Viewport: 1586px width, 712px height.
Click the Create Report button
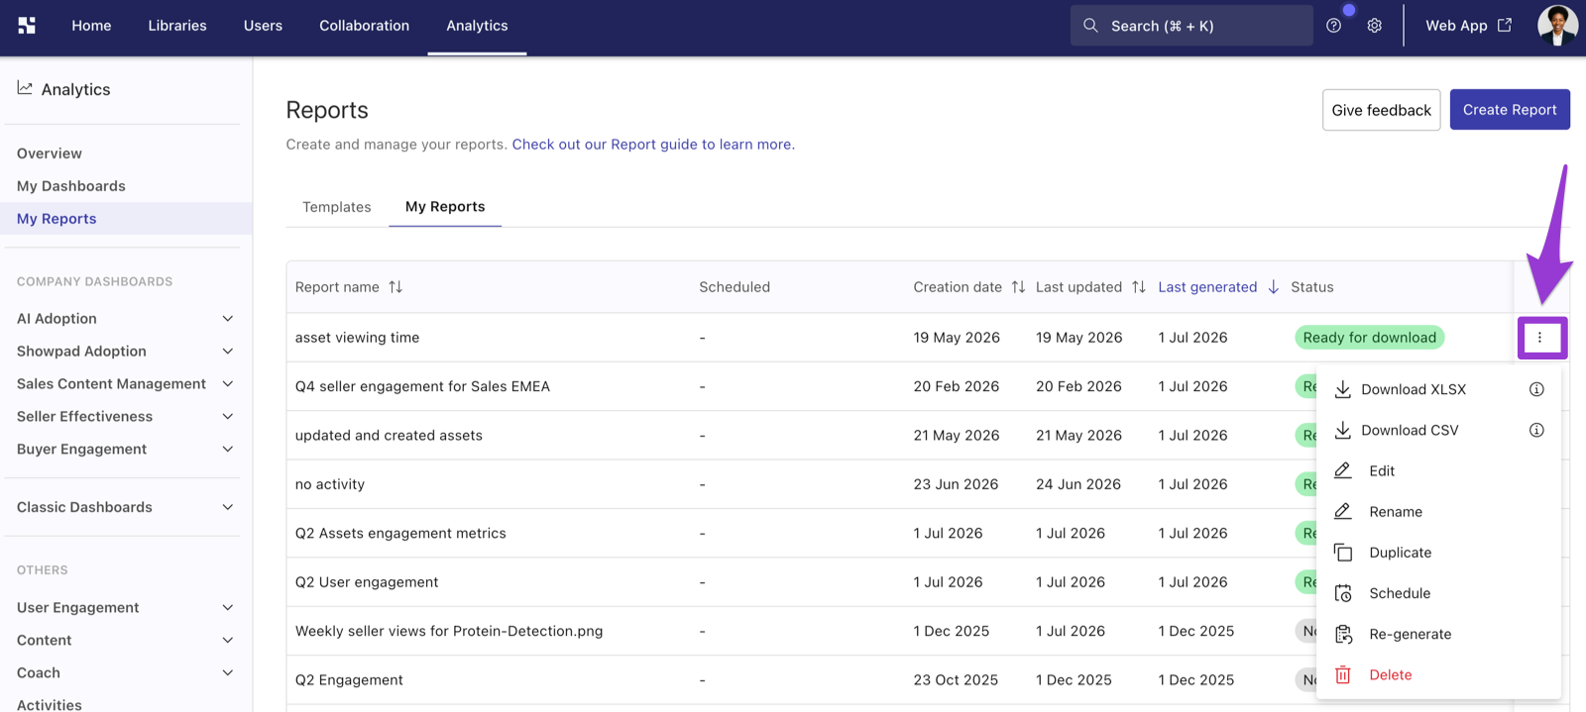tap(1510, 110)
